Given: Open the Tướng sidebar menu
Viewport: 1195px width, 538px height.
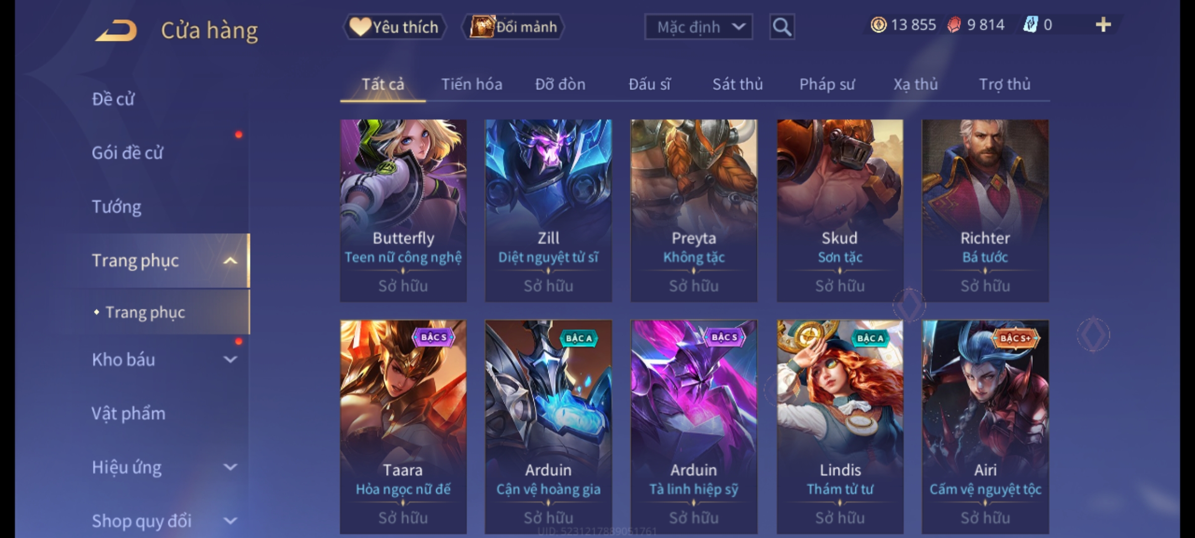Looking at the screenshot, I should 117,207.
